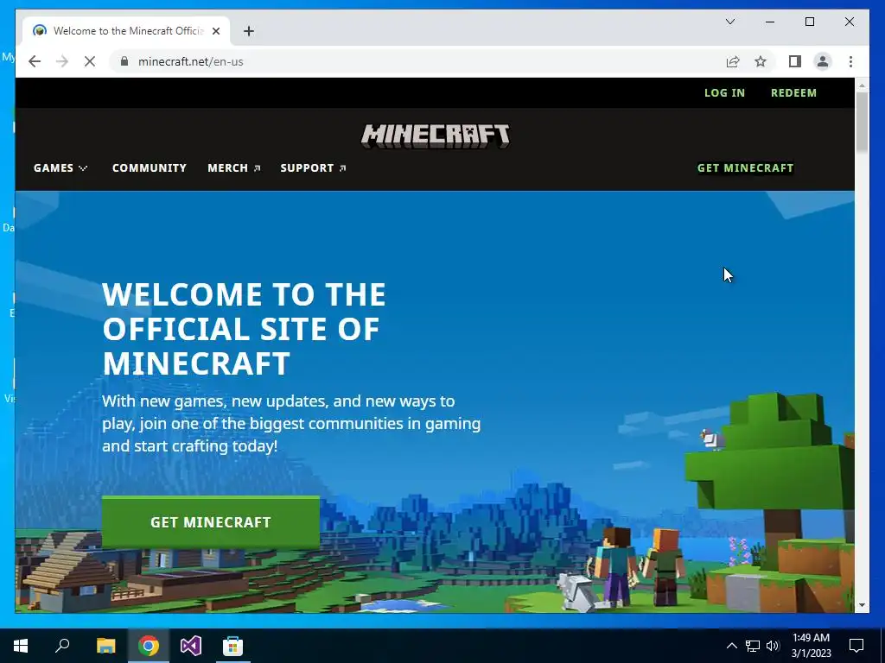885x663 pixels.
Task: Open the Chrome profile avatar
Action: [x=823, y=61]
